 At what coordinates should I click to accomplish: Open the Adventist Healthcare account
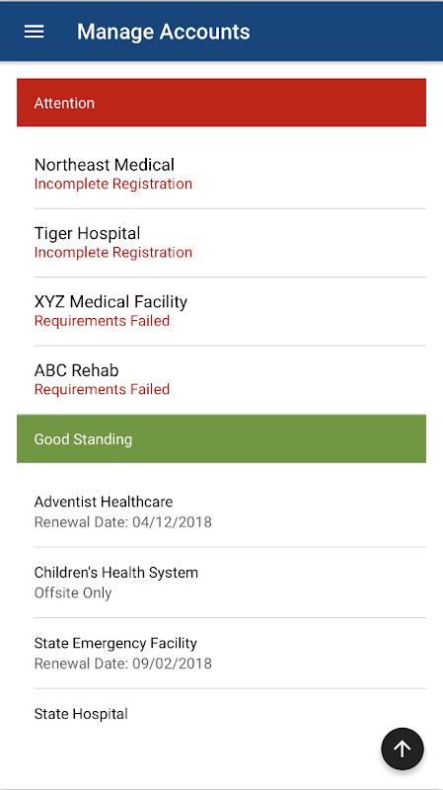(230, 512)
